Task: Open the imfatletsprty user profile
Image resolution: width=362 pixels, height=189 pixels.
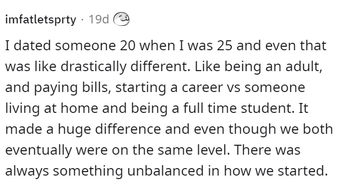Action: 40,20
